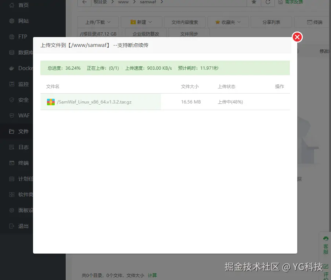Click the 文件同步 button
The image size is (331, 280).
pos(189,34)
